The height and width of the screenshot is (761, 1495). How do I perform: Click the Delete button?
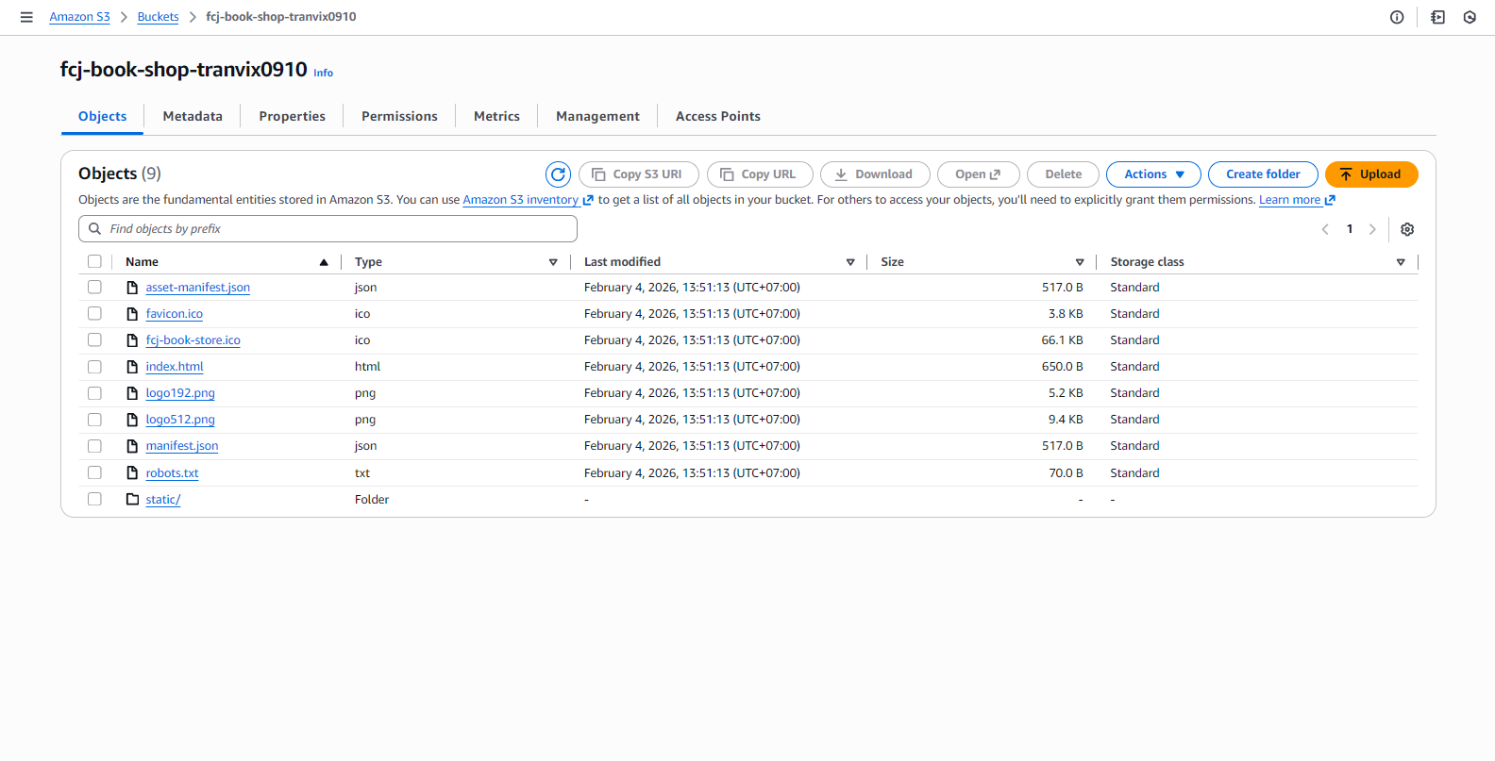(1063, 174)
